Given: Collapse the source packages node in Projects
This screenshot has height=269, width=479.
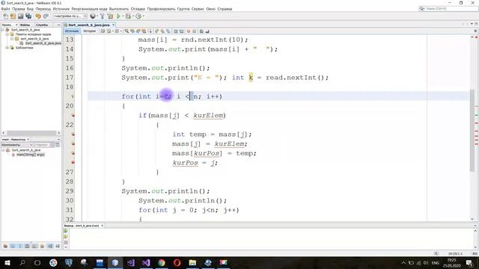Looking at the screenshot, I should point(7,34).
